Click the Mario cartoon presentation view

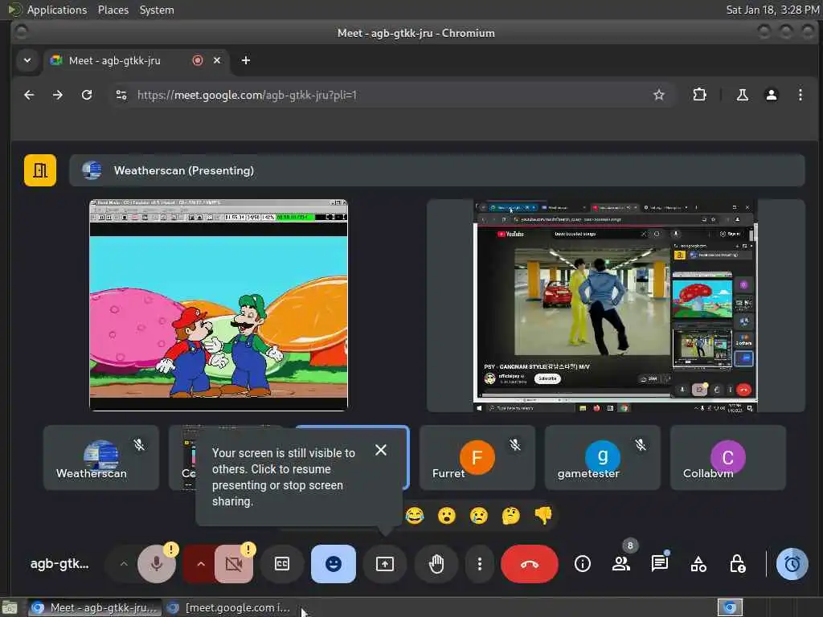219,305
